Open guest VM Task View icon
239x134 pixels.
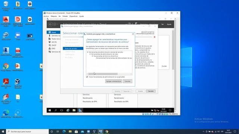(x=62, y=110)
